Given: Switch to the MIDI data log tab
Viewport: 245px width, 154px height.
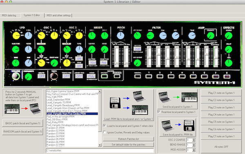Looking at the screenshot, I should [x=10, y=16].
